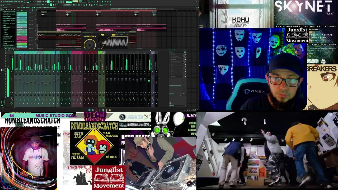Open the OPTIONS menu in FL Studio
This screenshot has height=190, width=338.
(16, 2)
